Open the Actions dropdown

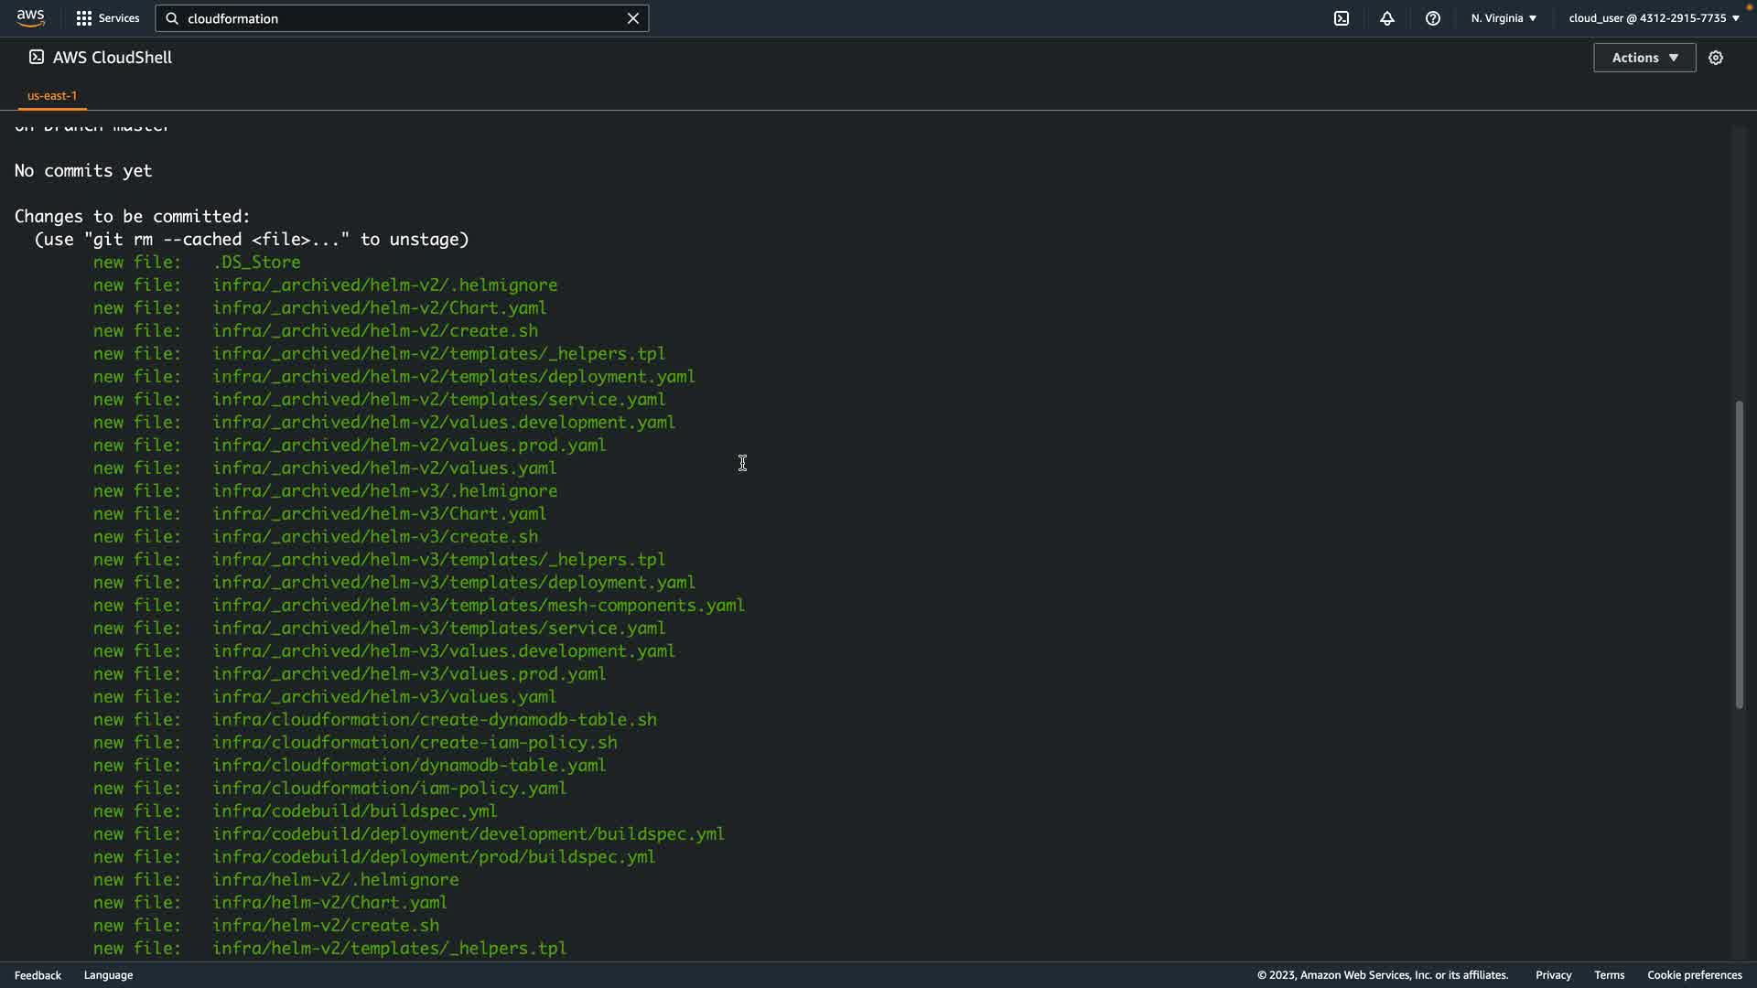tap(1644, 58)
